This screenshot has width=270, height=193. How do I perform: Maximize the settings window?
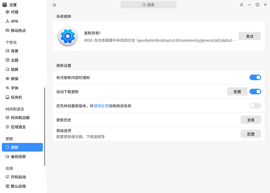click(257, 5)
